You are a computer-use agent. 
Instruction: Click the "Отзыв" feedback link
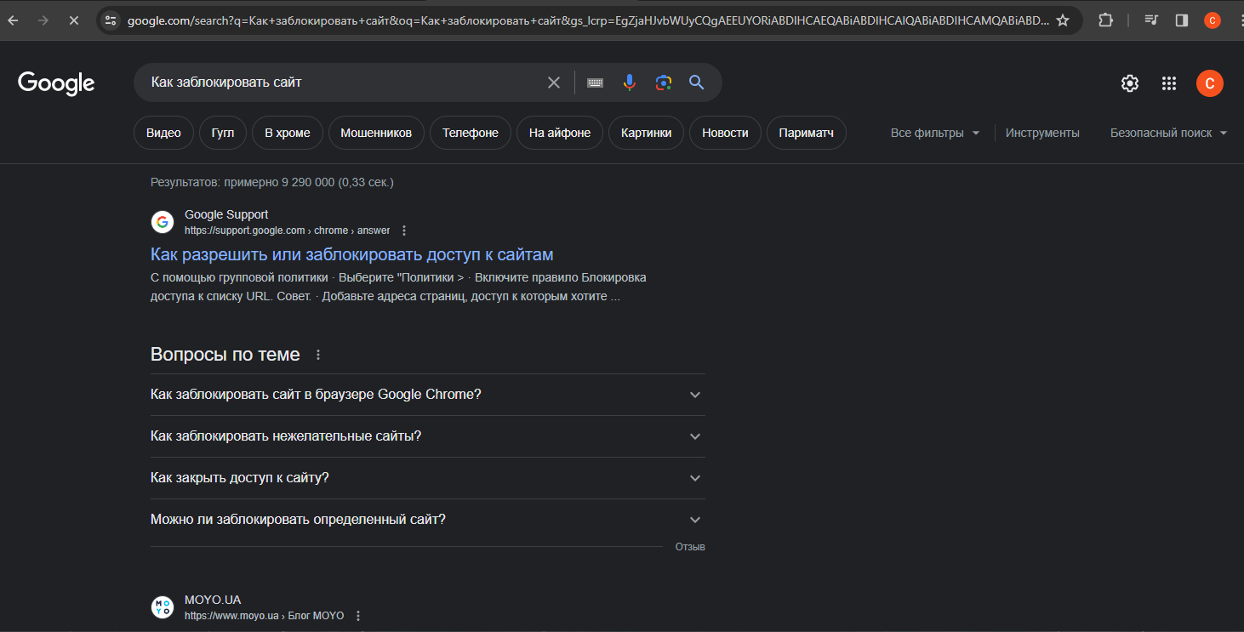690,547
